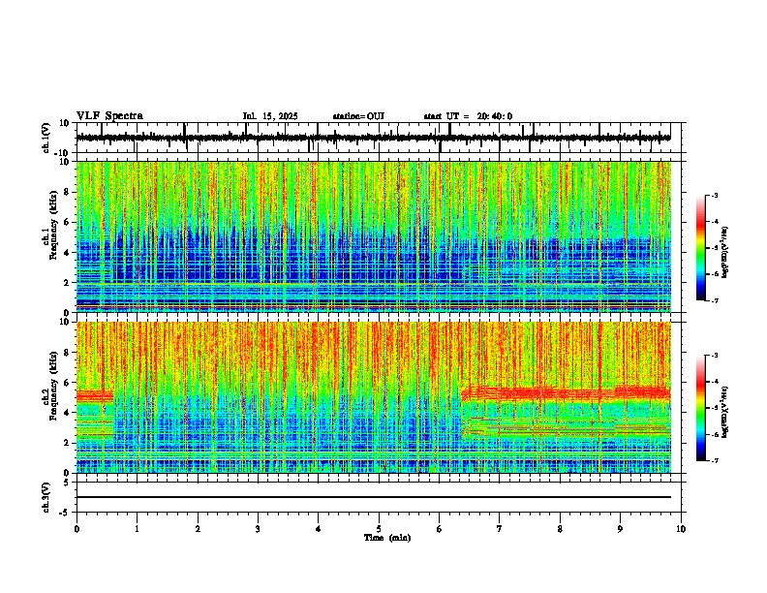Click the "4" kHz tick of ch.1 spectrogram
The image size is (767, 593).
[x=67, y=253]
